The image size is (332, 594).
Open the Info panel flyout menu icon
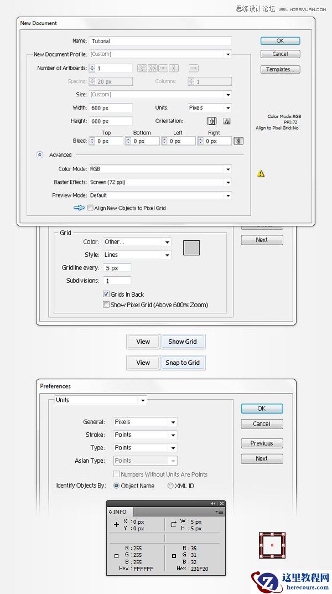pos(219,512)
